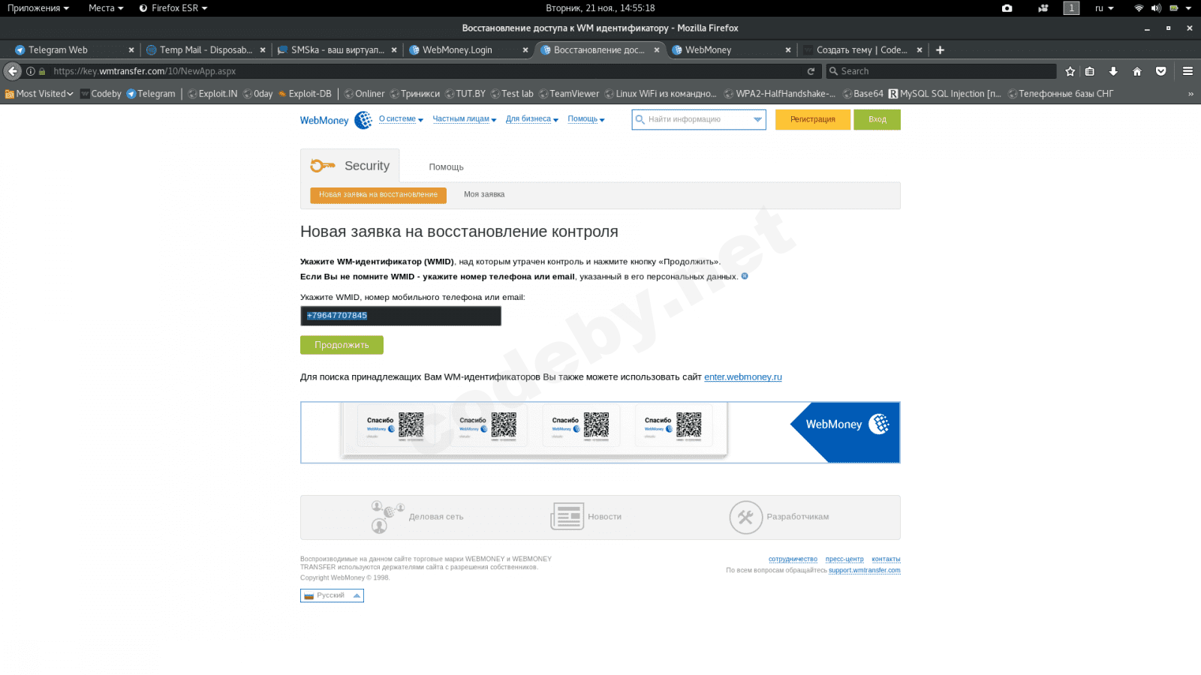Bookmark this page with the star icon

tap(1070, 71)
